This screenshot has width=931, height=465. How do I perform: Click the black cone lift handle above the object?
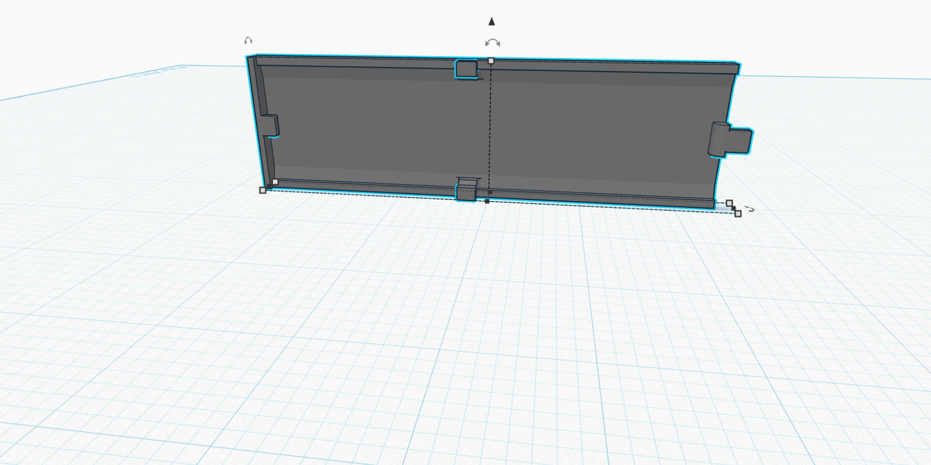[x=492, y=22]
